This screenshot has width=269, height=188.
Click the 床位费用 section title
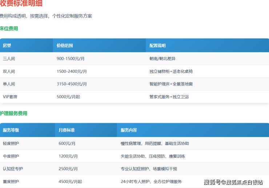tap(9, 28)
